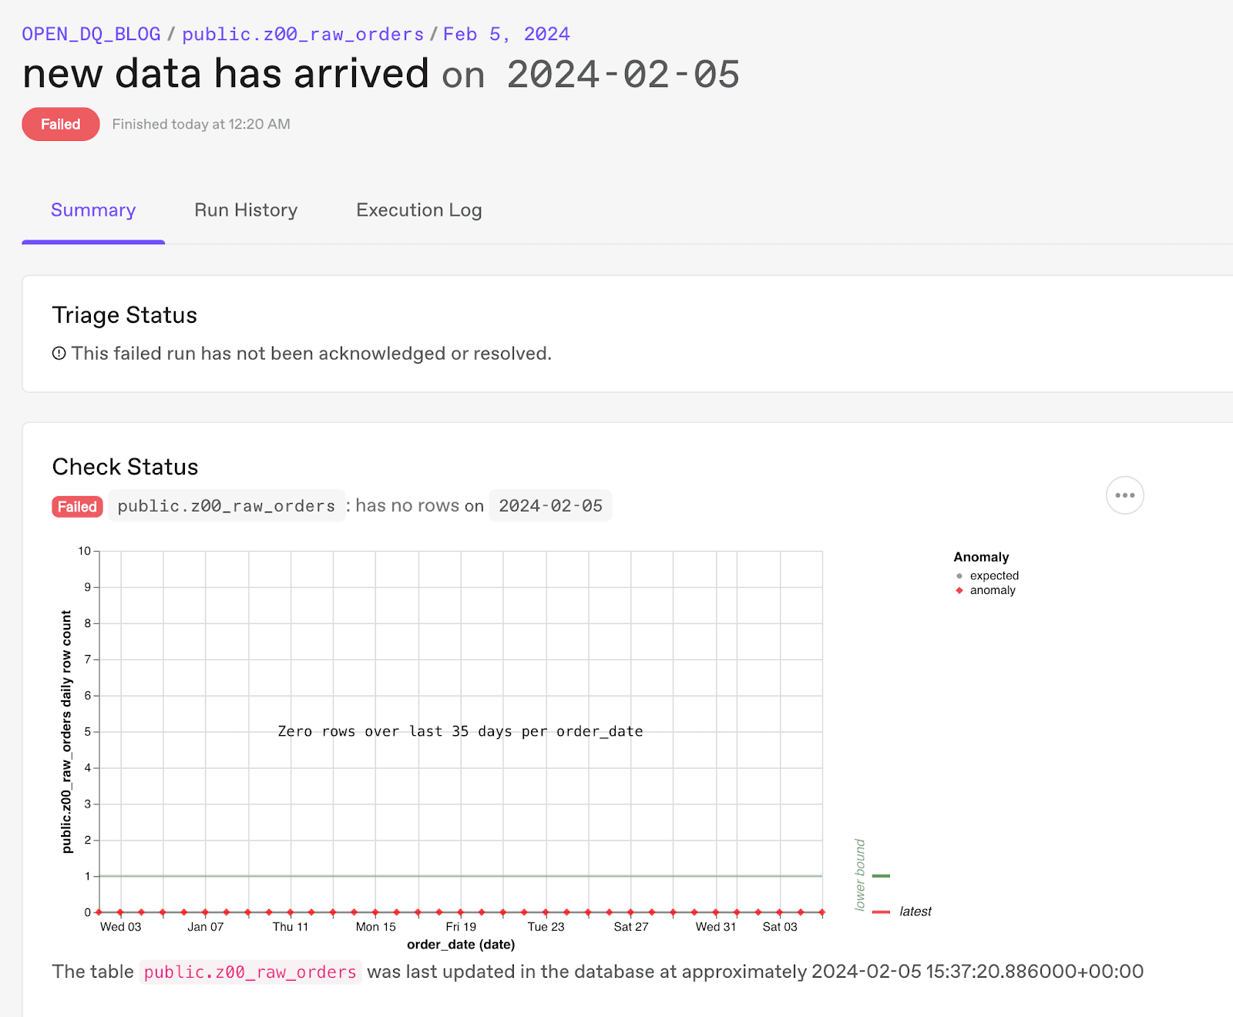
Task: Click the green lower bound marker
Action: 881,876
